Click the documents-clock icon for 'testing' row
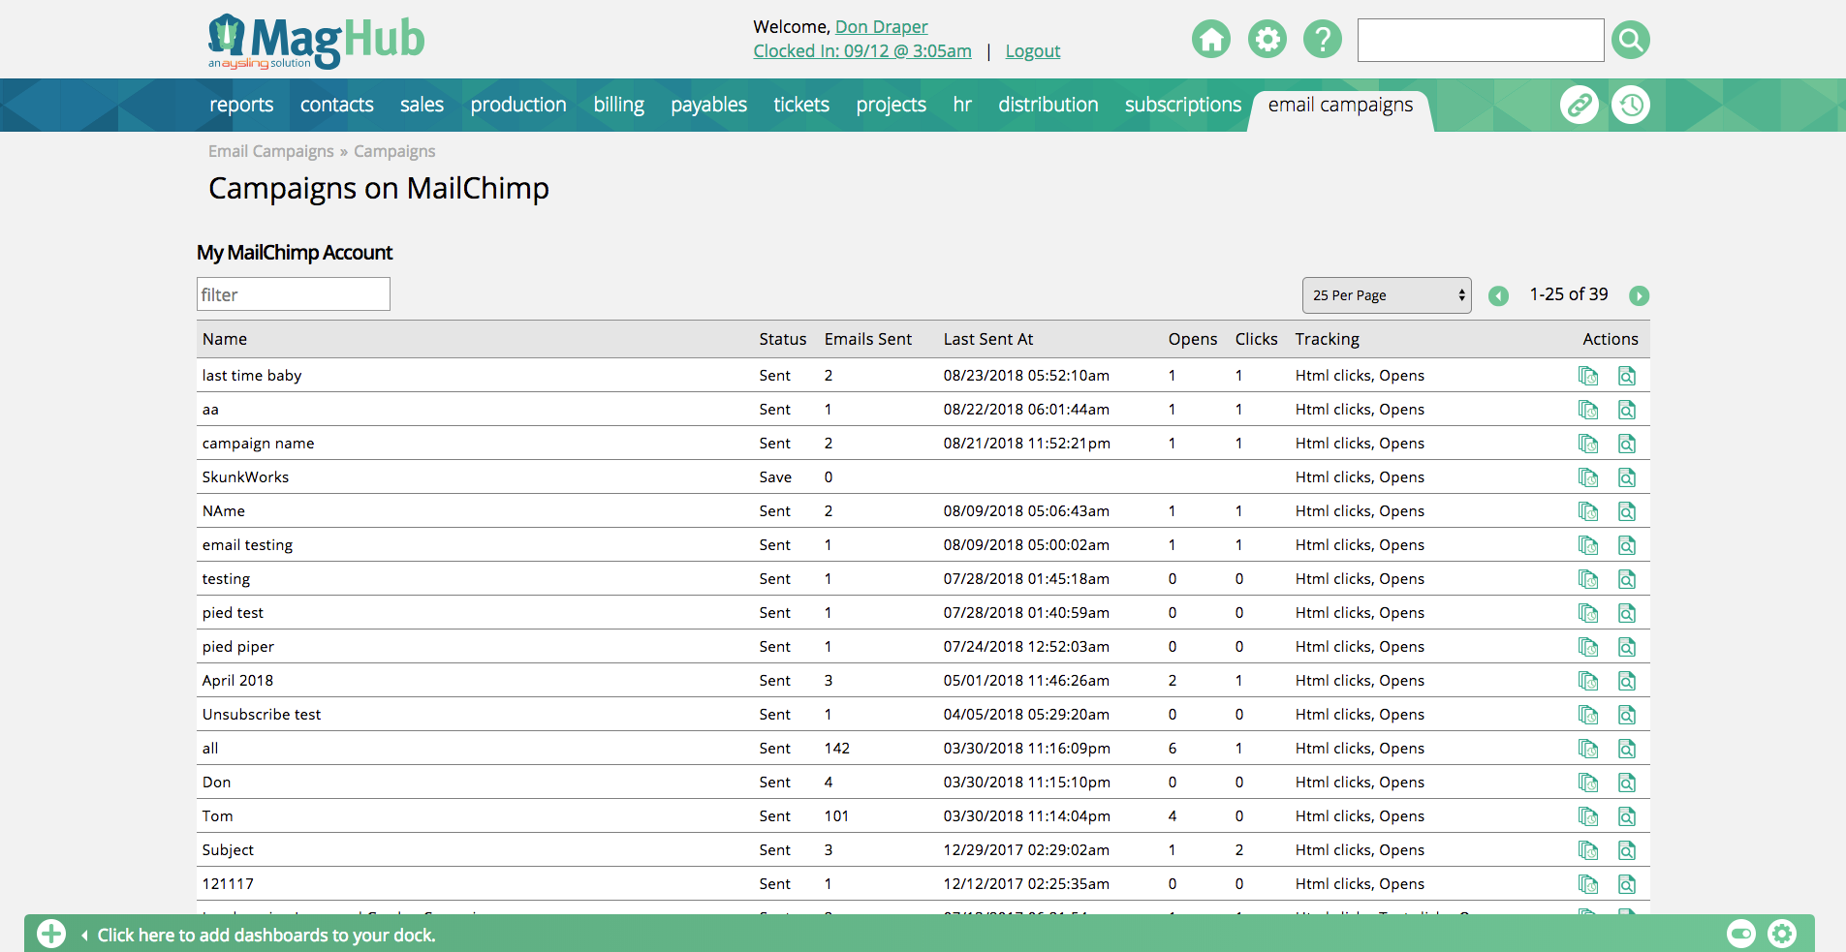1846x952 pixels. pyautogui.click(x=1588, y=579)
